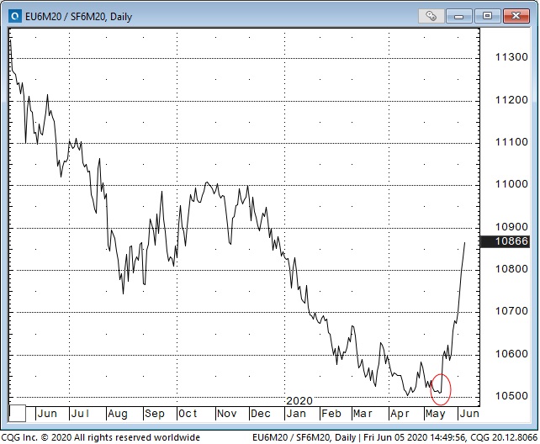
Task: Click the Sep label on time axis
Action: pos(154,414)
